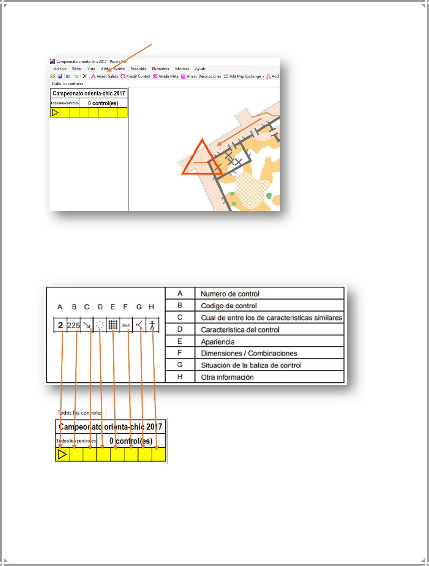Image resolution: width=429 pixels, height=566 pixels.
Task: Click the Purple Pen title bar app icon
Action: click(x=52, y=62)
